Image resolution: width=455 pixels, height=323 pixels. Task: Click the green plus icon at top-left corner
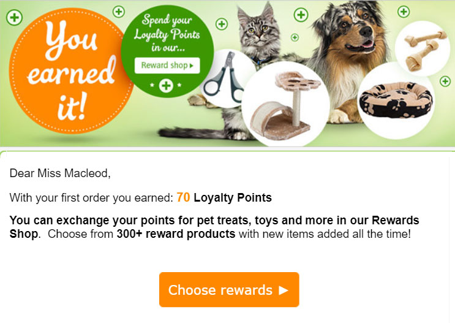[x=14, y=17]
